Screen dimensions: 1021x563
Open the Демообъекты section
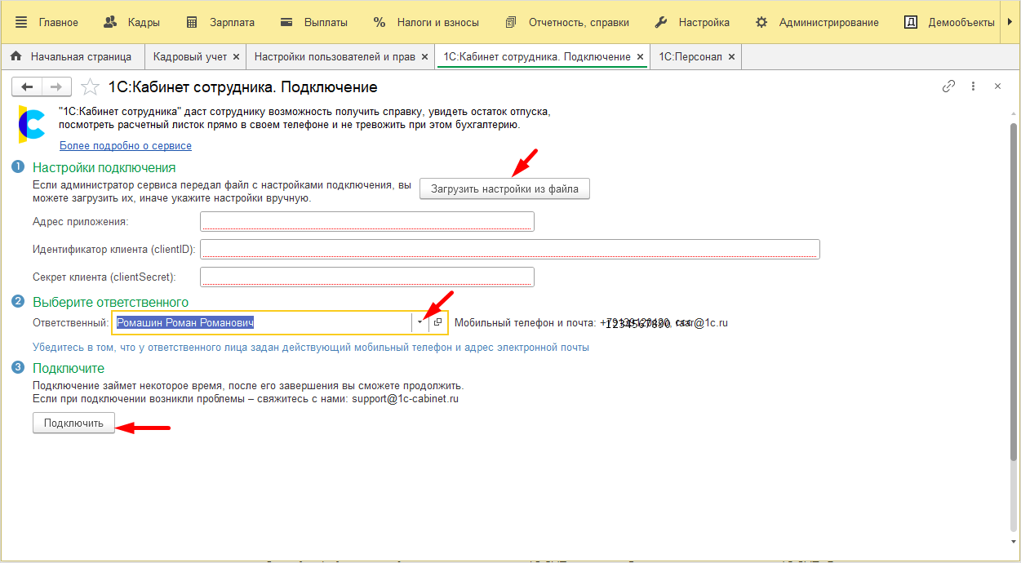(950, 22)
